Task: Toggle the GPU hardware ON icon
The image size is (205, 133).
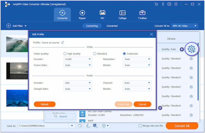Action: tap(95, 126)
